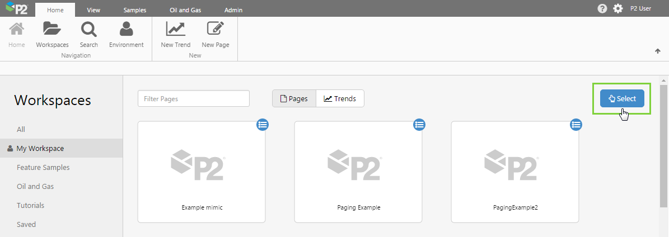Open the help question mark icon
Viewport: 669px width, 237px height.
(x=602, y=8)
